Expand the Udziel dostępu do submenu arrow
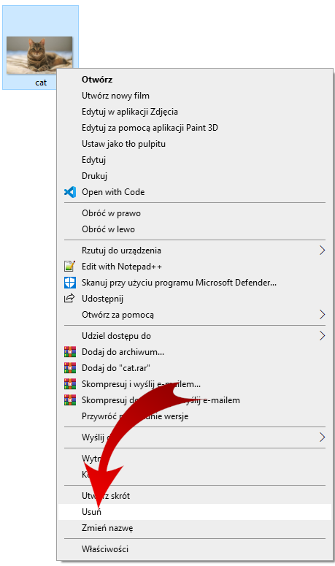 coord(322,336)
